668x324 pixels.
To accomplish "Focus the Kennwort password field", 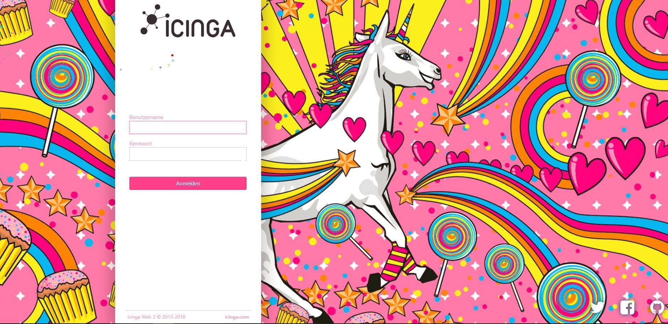I will pos(188,154).
